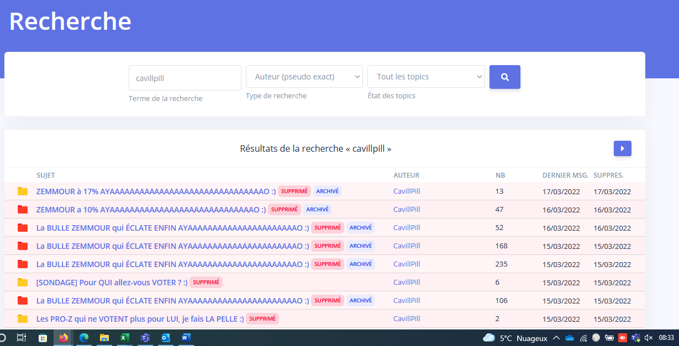Click the OneDrive cloud tray icon
The image size is (679, 346).
click(570, 338)
